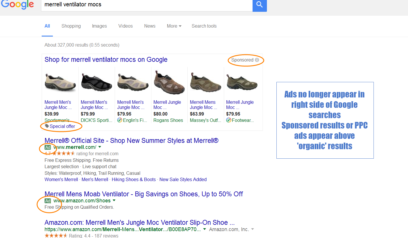Open the green arrow after the Amazon product URL
This screenshot has width=408, height=238.
tap(205, 229)
